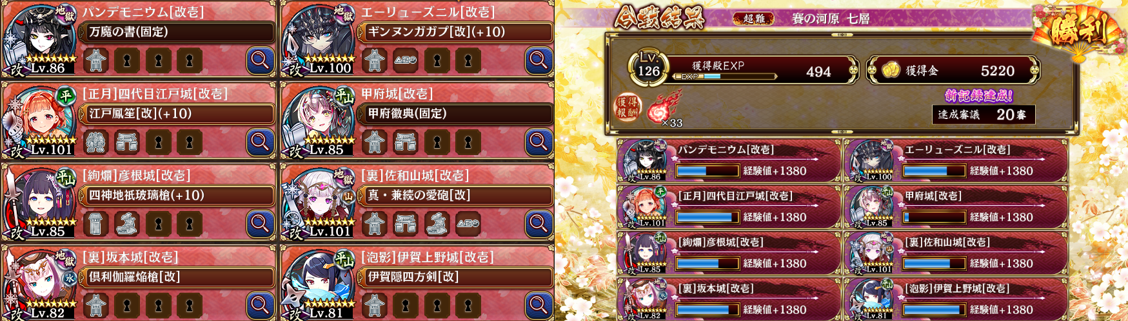Click boot equipment icon on 彦根城 card
Image resolution: width=1128 pixels, height=321 pixels.
127,224
